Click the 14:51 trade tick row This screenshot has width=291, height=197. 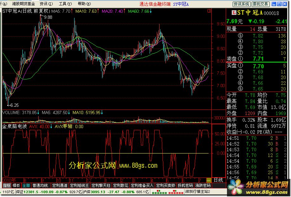coord(256,138)
